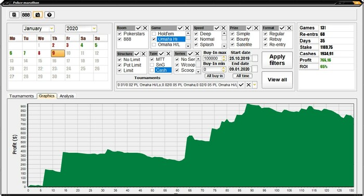Toggle the Hold'em game checkbox
The height and width of the screenshot is (196, 364).
154,34
